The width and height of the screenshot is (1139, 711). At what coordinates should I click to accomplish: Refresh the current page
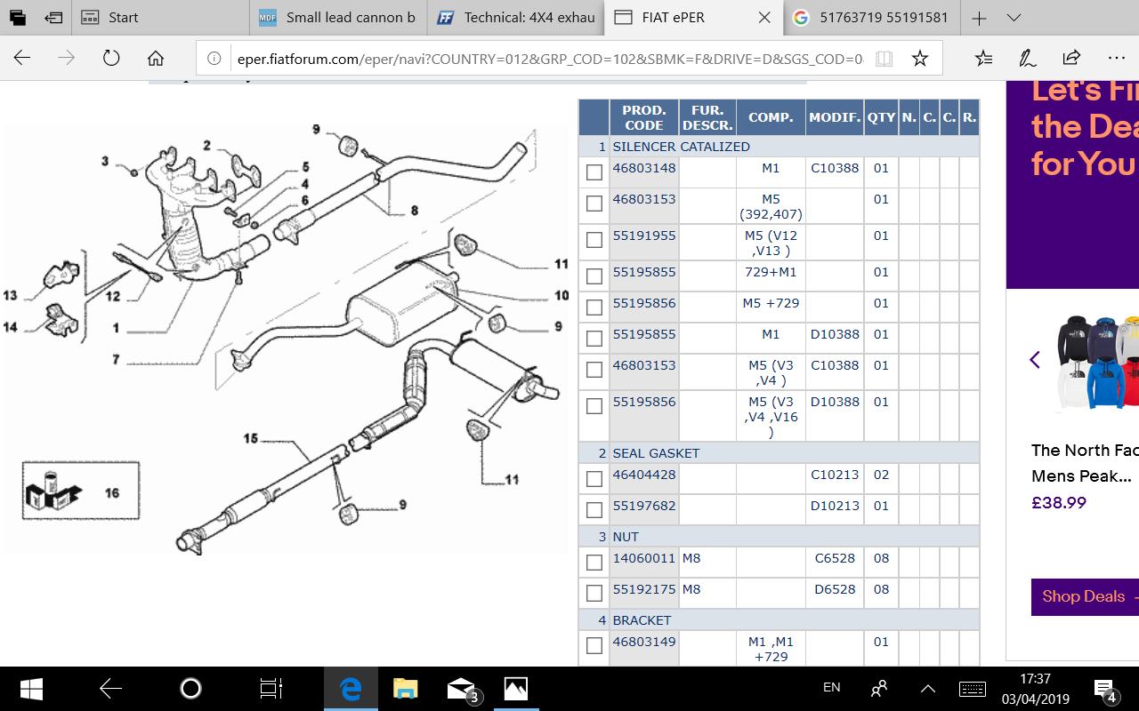(111, 59)
